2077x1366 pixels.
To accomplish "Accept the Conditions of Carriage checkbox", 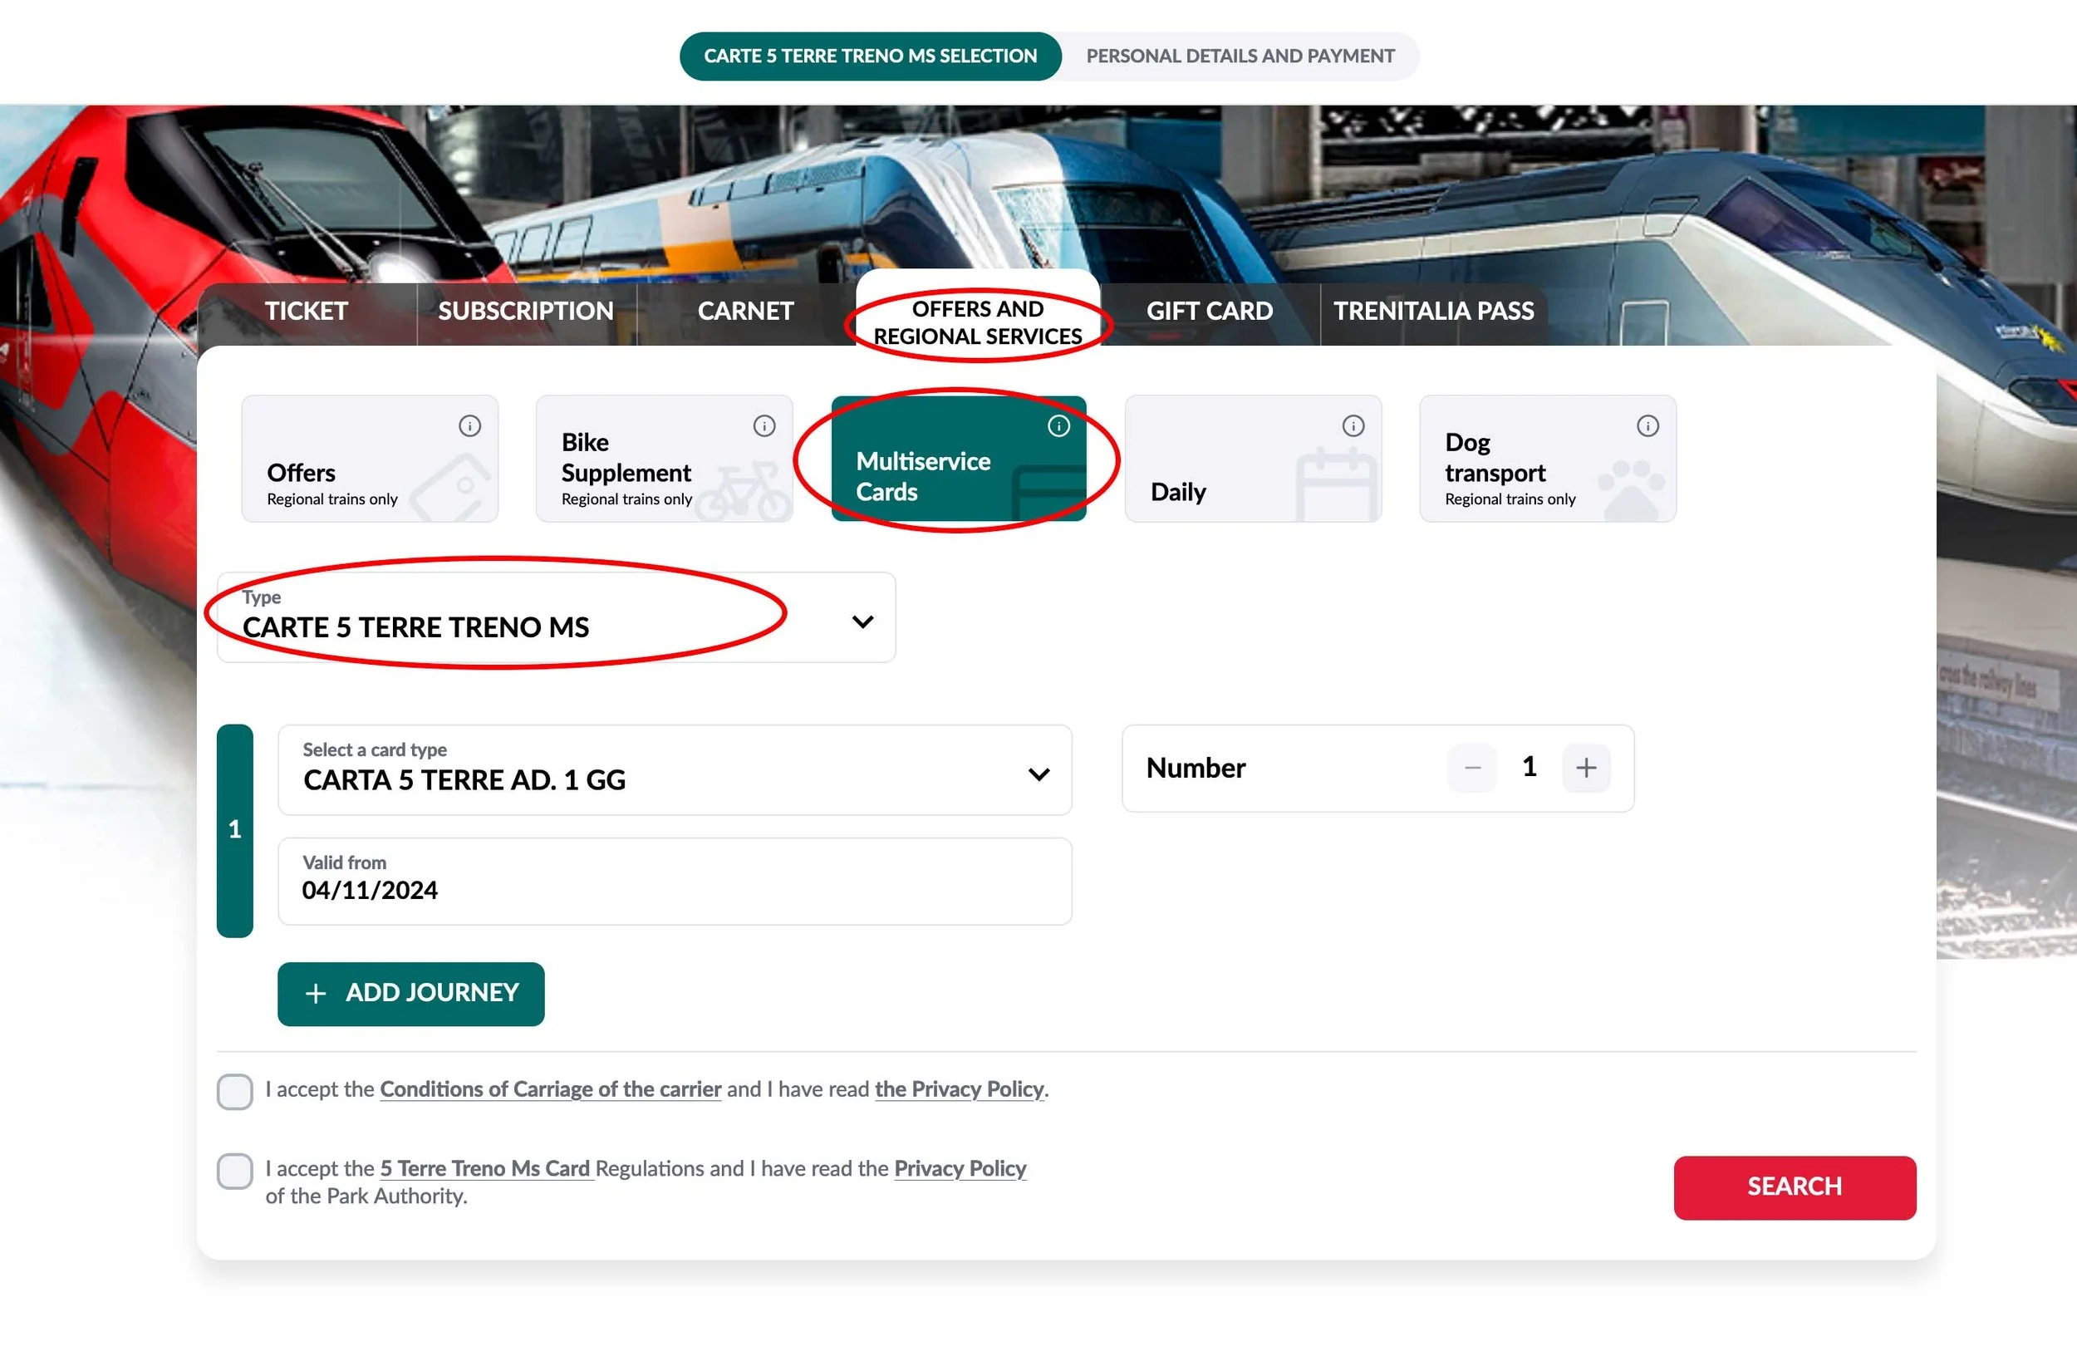I will click(235, 1091).
